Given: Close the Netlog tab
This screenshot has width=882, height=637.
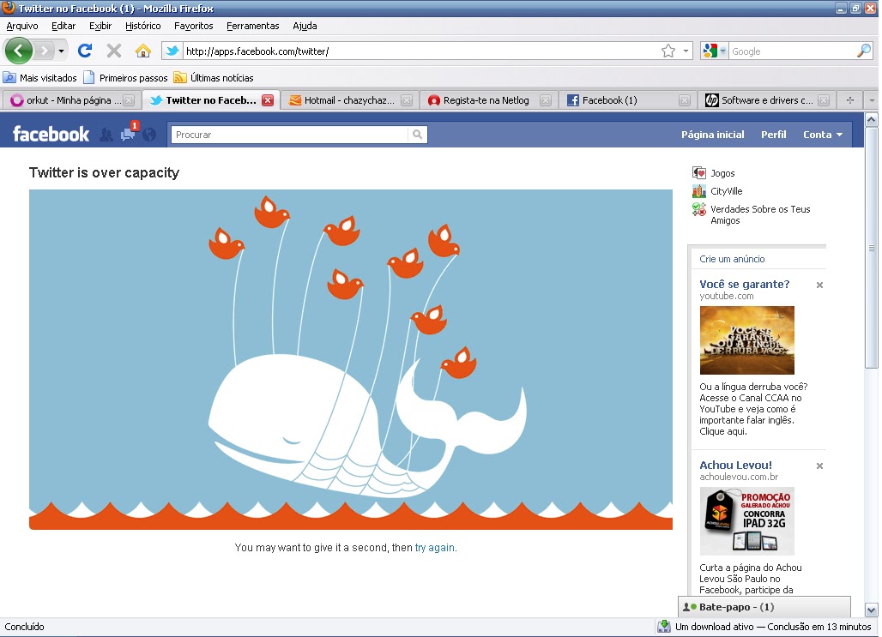Looking at the screenshot, I should click(545, 100).
